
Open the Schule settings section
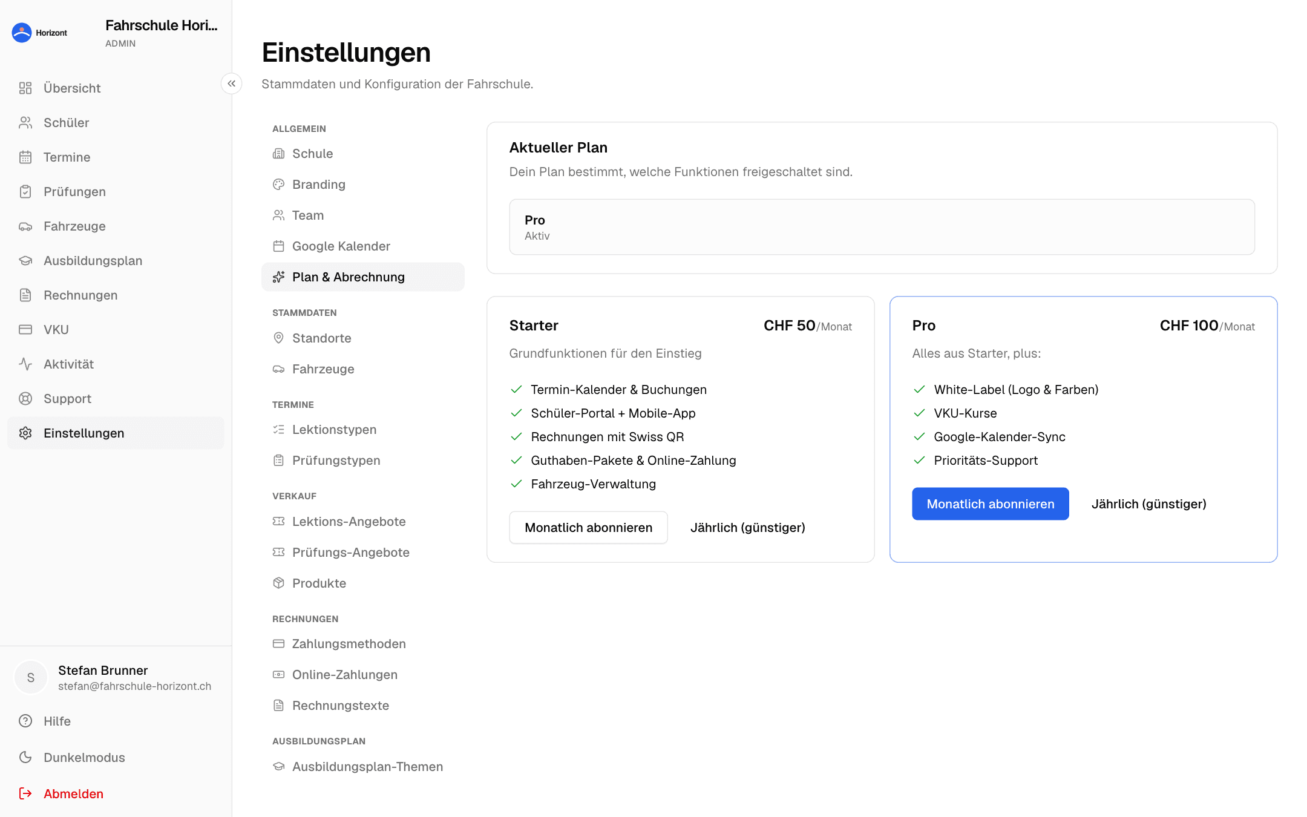[363, 154]
